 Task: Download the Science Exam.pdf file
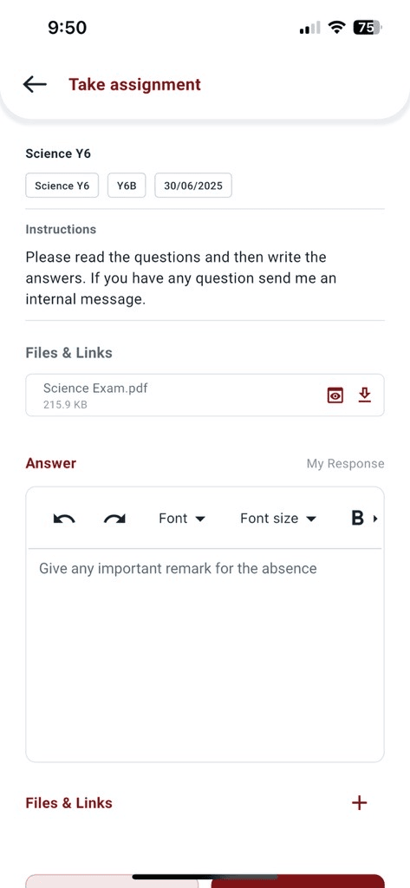point(365,395)
